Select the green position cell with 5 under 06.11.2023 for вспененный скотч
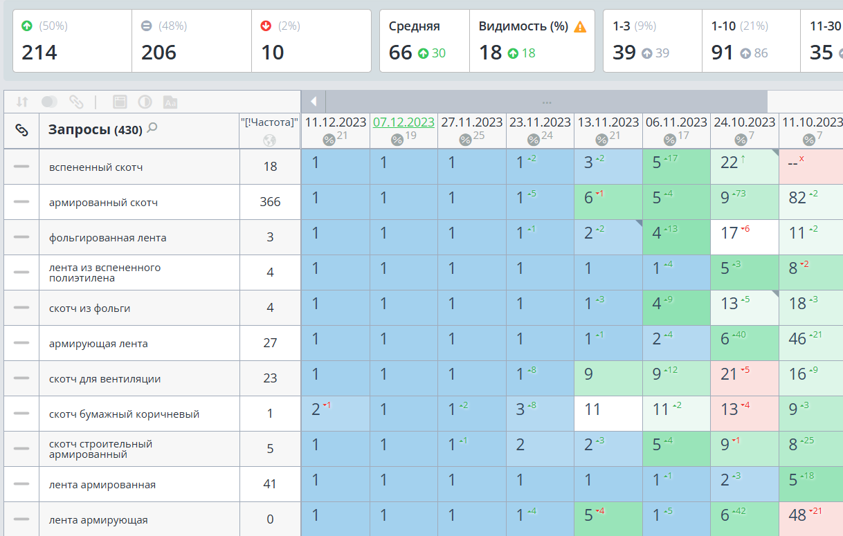This screenshot has height=536, width=843. (676, 166)
